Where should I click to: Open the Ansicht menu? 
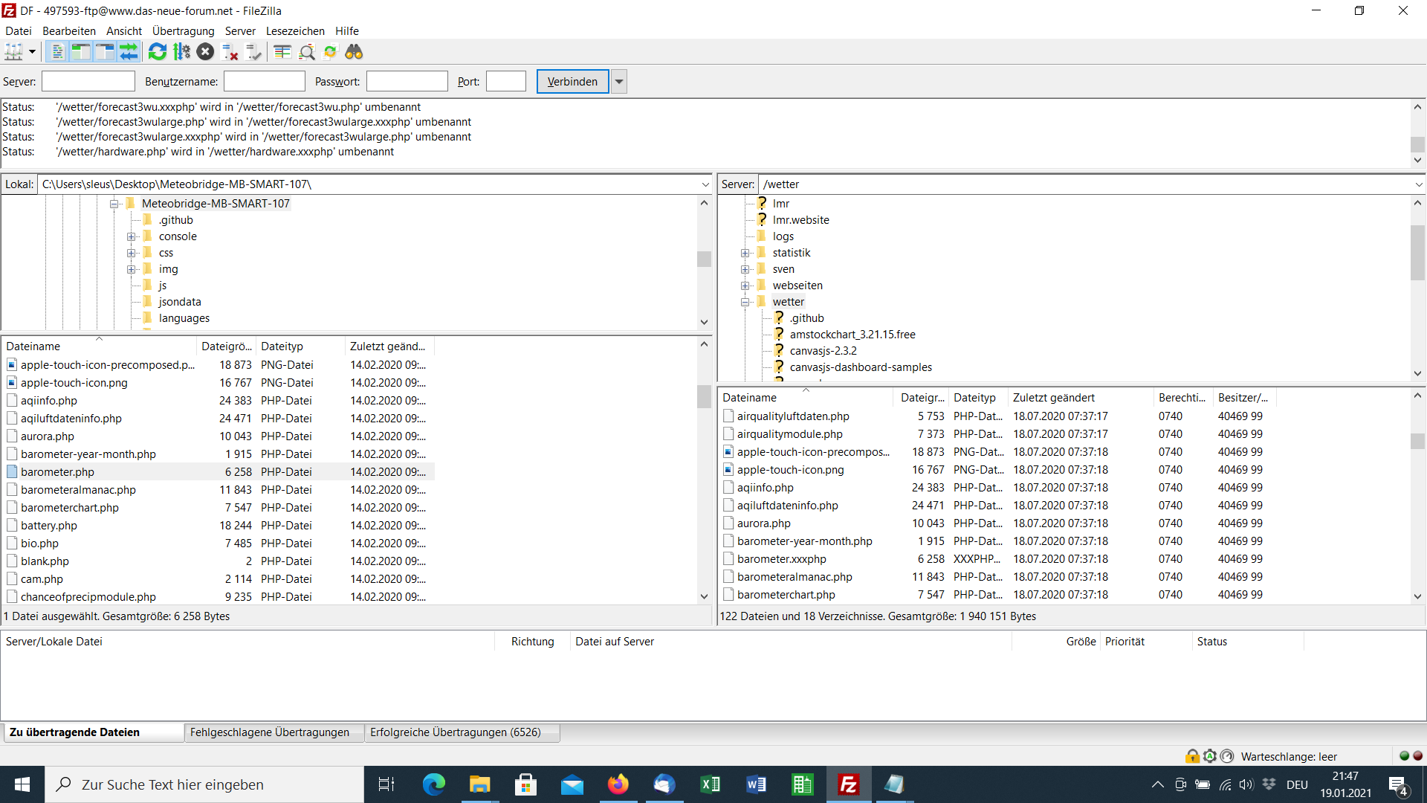click(124, 31)
